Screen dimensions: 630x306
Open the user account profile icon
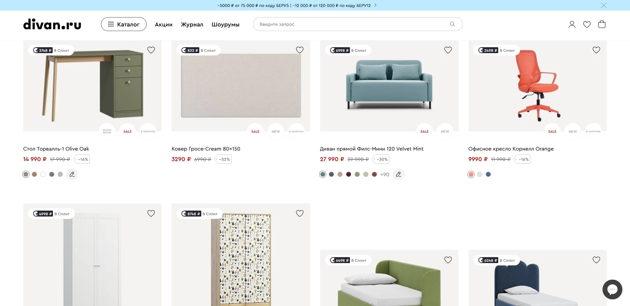(572, 24)
